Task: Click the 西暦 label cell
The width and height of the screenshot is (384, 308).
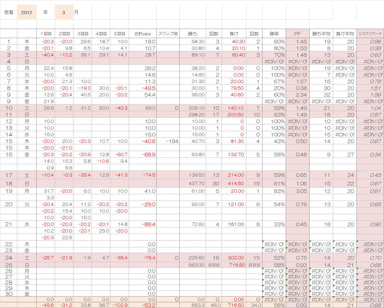Action: 9,12
